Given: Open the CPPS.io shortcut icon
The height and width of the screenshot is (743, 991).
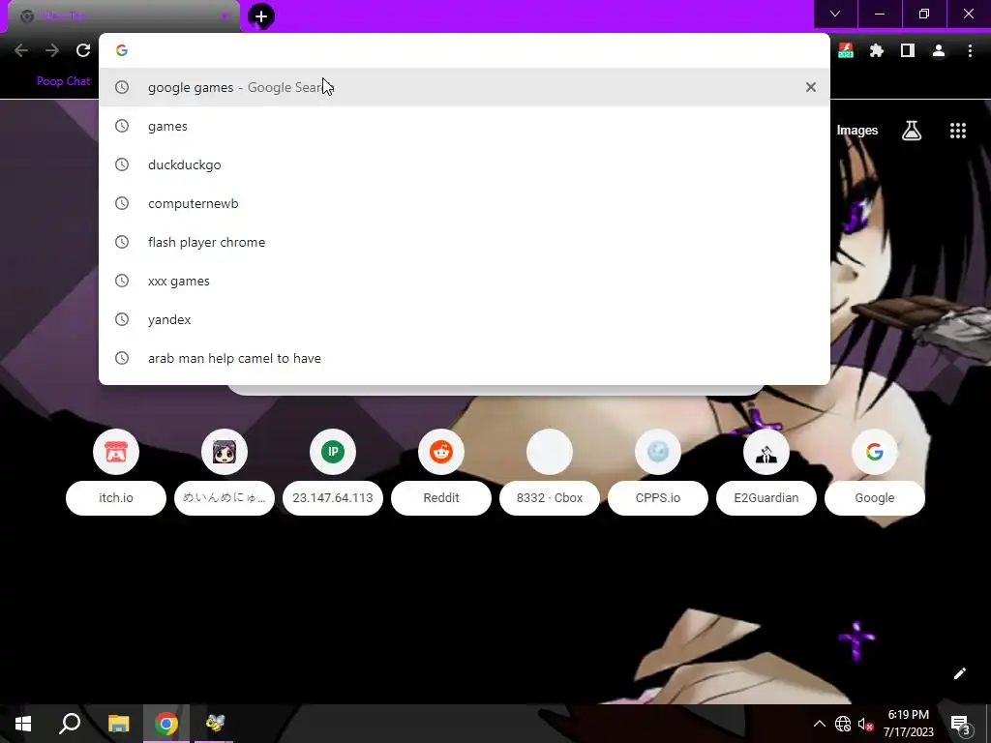Looking at the screenshot, I should coord(658,452).
